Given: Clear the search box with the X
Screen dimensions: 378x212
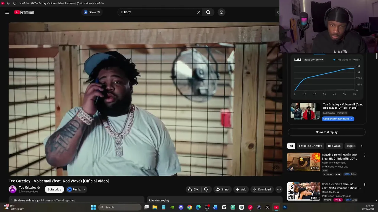Looking at the screenshot, I should 199,12.
